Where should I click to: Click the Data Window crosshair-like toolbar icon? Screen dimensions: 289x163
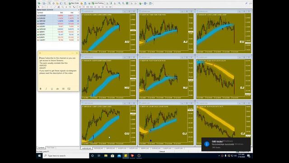point(53,3)
